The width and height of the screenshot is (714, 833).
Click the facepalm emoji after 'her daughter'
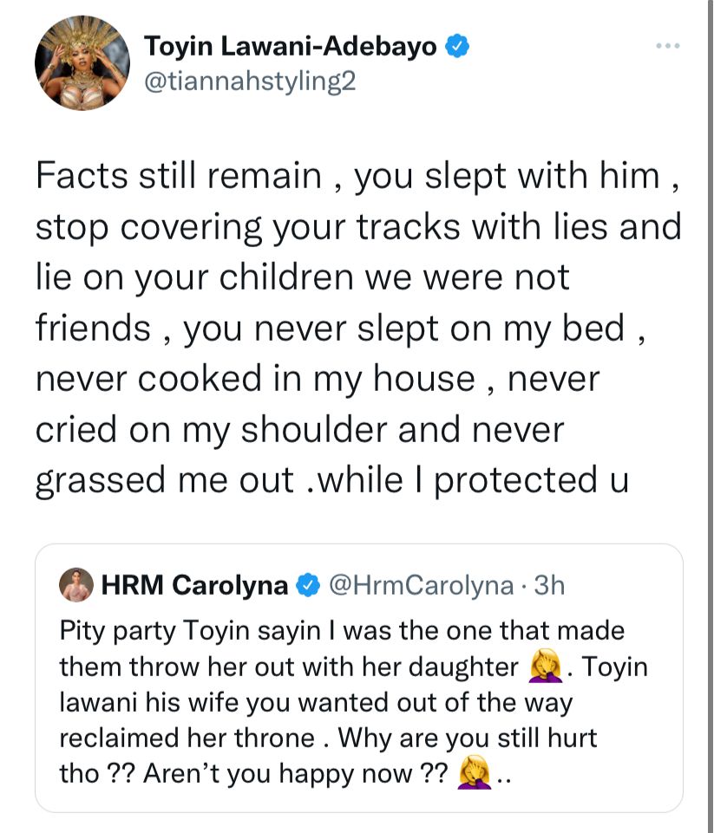tap(546, 667)
